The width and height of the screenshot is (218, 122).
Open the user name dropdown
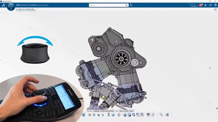[194, 6]
